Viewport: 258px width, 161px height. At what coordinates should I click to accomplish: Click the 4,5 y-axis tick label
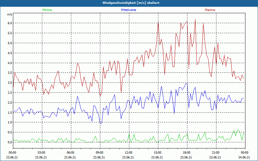click(10, 53)
